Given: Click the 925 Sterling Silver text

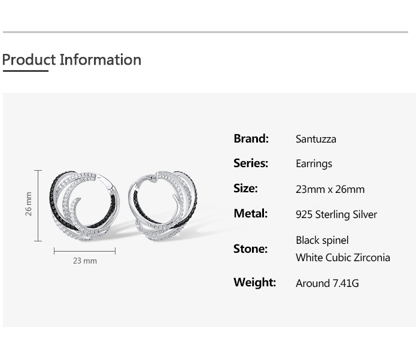Looking at the screenshot, I should (336, 214).
